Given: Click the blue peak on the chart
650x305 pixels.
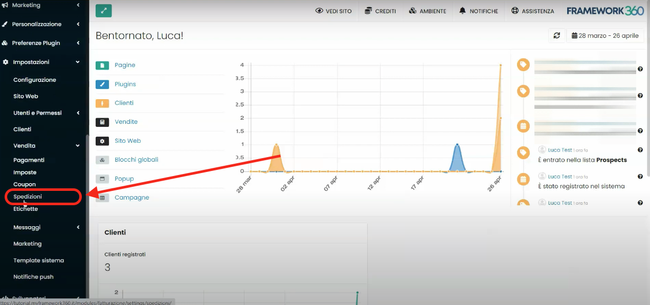Looking at the screenshot, I should [x=457, y=145].
